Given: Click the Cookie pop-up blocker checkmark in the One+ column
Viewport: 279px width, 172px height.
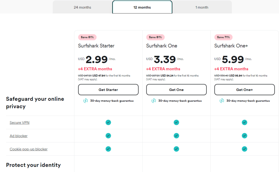Looking at the screenshot, I should tap(244, 149).
